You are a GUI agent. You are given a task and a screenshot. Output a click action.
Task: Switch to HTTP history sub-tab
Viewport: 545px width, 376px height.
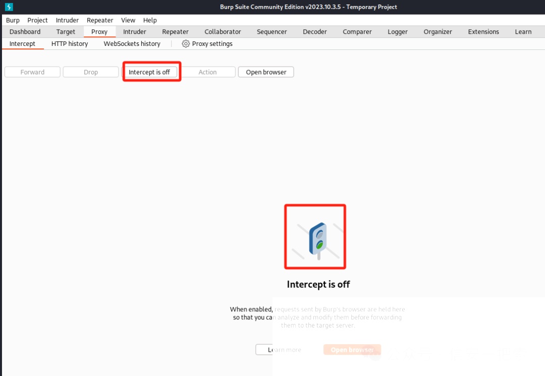coord(70,44)
